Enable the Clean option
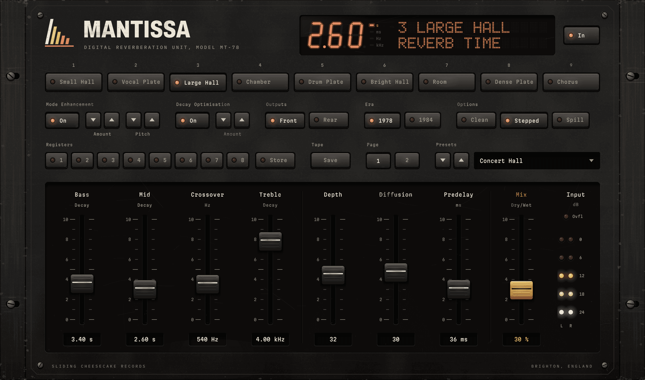 point(476,120)
